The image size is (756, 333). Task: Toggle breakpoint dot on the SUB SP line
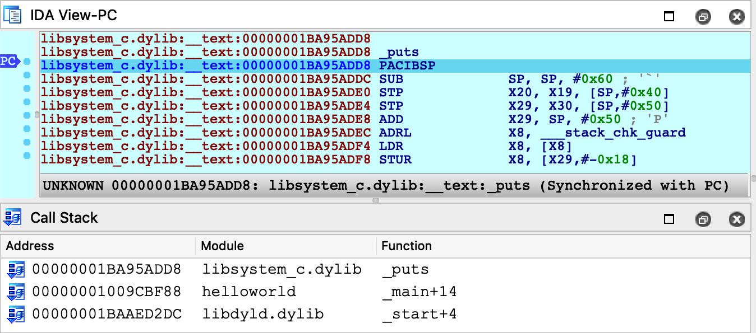pos(26,75)
